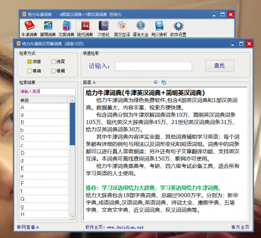Focus the 请输入英语 filter field

(x=47, y=92)
